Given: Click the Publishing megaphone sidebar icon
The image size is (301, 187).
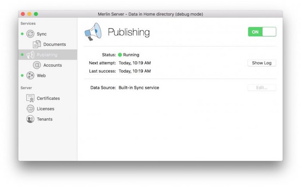Looking at the screenshot, I should (x=31, y=55).
